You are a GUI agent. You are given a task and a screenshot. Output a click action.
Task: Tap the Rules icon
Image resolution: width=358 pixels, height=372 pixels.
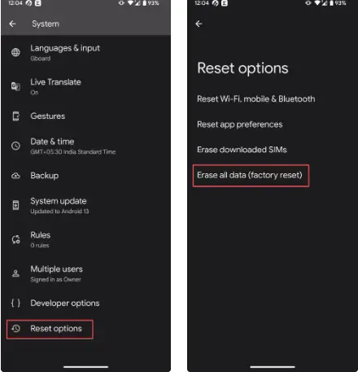15,239
